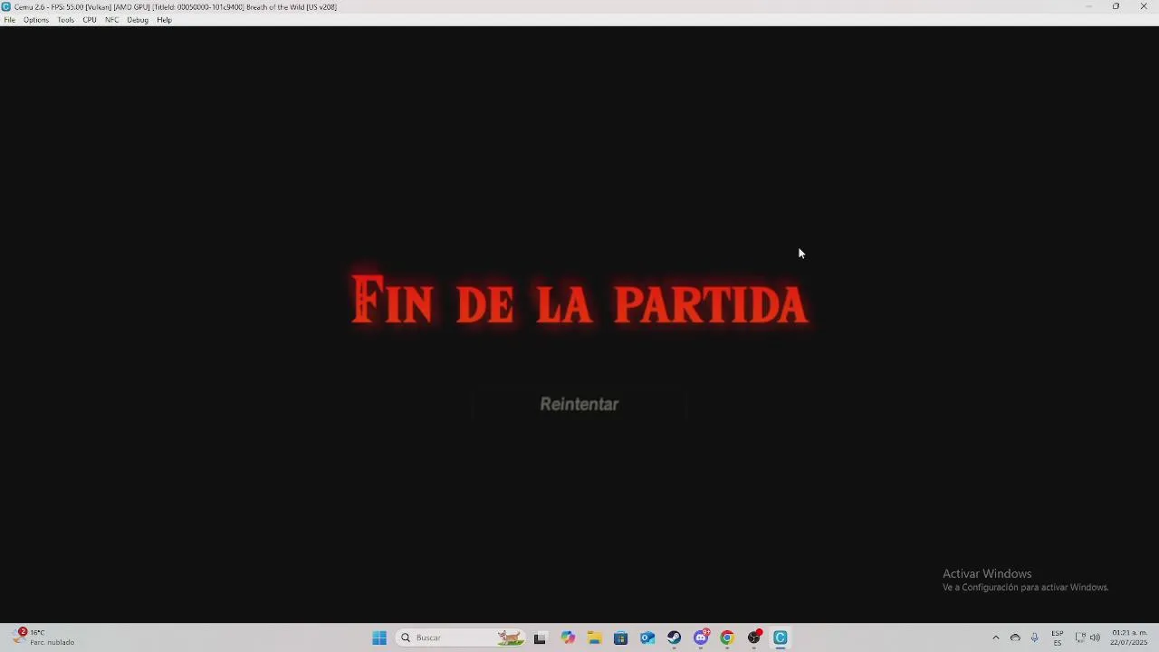Open the clock and date panel
The width and height of the screenshot is (1159, 652).
click(x=1129, y=638)
